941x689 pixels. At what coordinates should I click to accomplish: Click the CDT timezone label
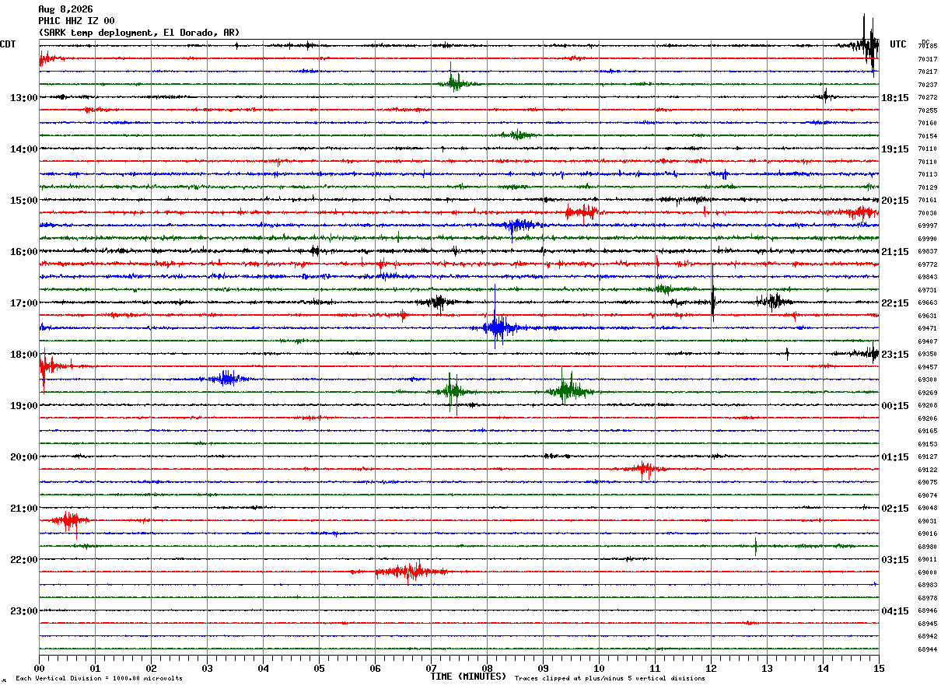8,44
